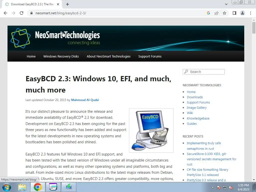Click the scrollbar up arrow
The image size is (256, 192).
[254, 19]
